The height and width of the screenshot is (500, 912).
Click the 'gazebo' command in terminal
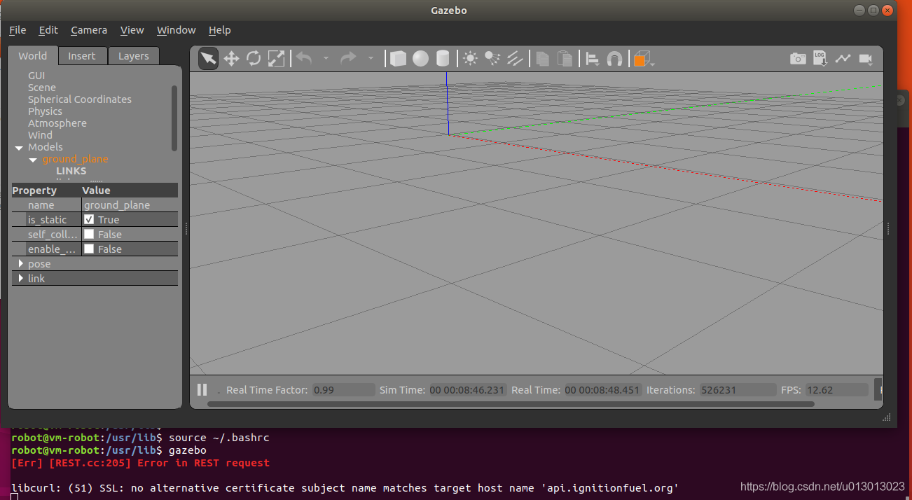click(188, 450)
